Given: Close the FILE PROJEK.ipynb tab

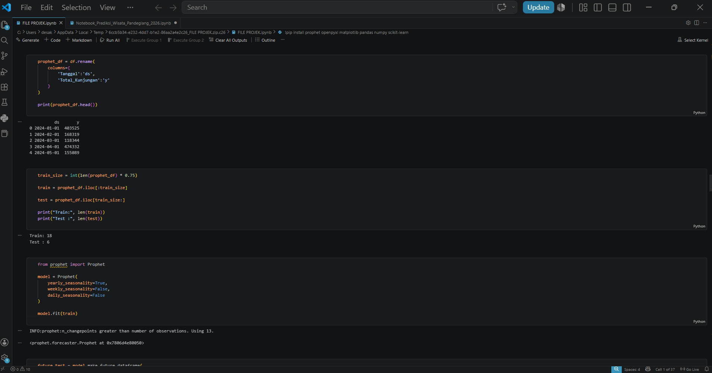Looking at the screenshot, I should (61, 23).
